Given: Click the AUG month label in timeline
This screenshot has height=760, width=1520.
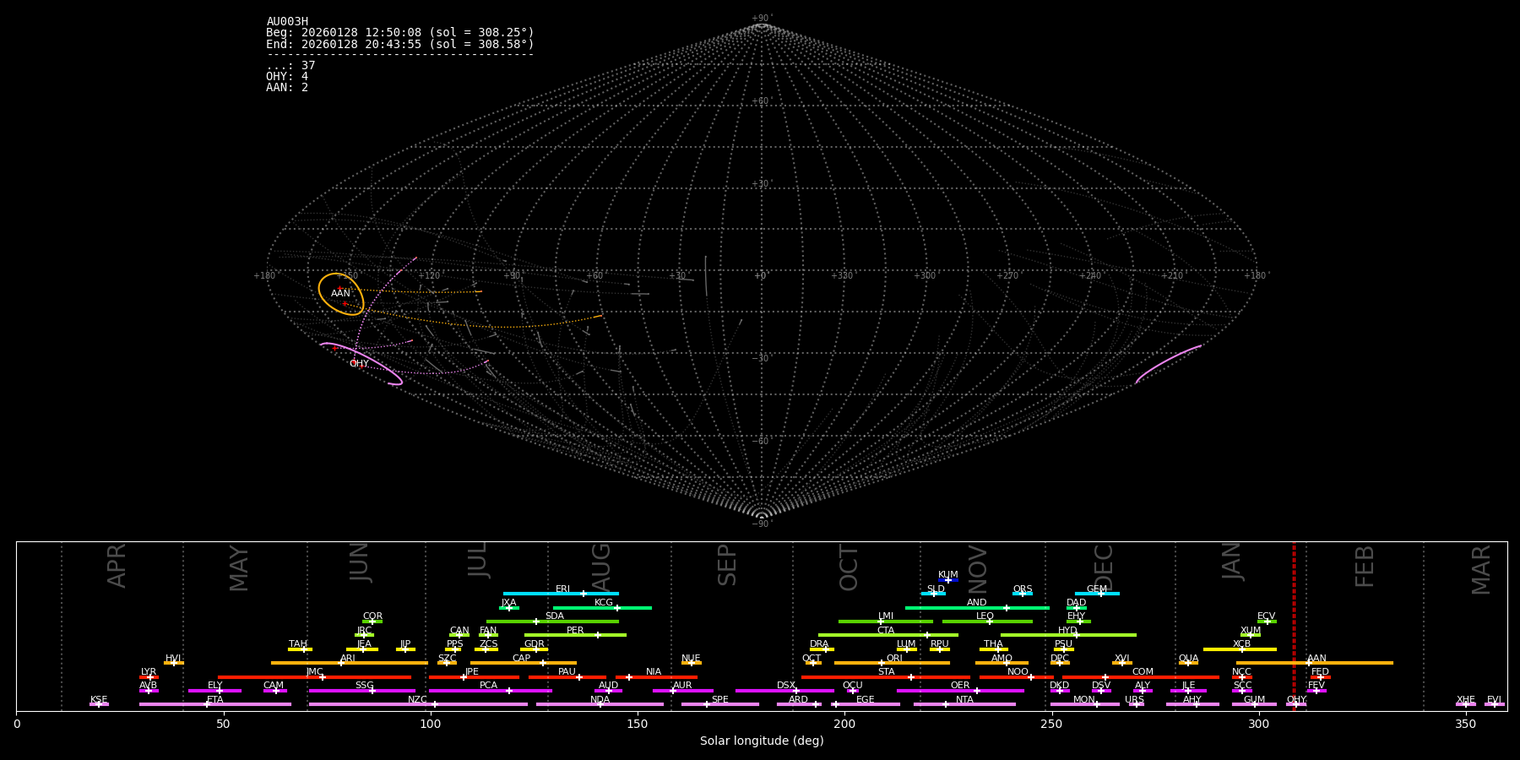Looking at the screenshot, I should 600,567.
